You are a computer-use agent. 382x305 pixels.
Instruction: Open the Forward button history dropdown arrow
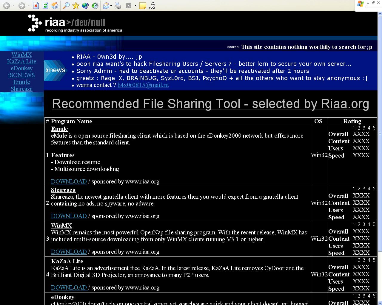29,6
